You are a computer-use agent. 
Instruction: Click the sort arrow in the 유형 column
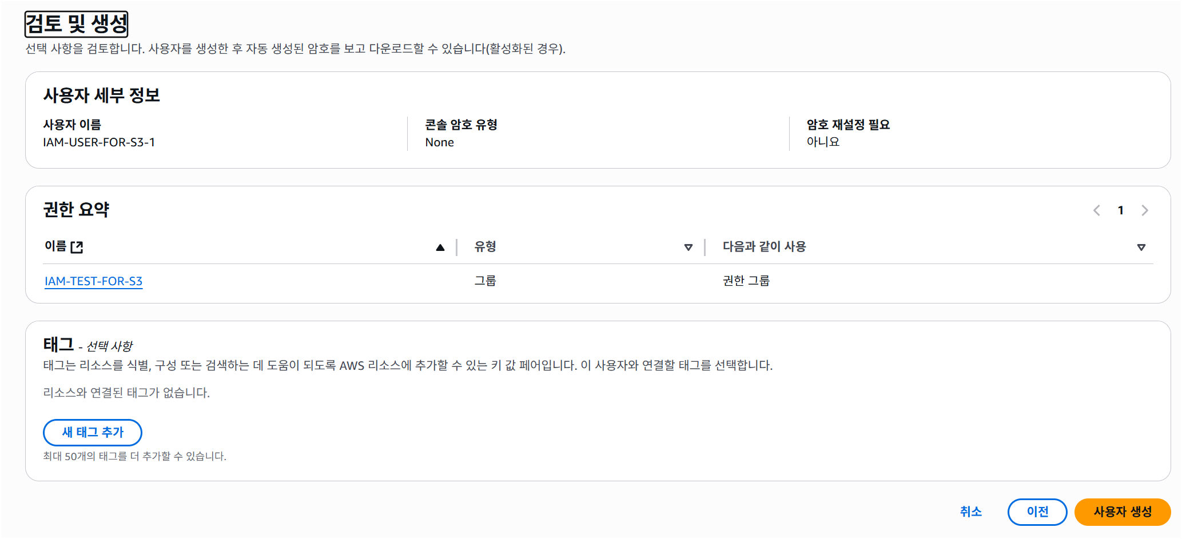[688, 247]
